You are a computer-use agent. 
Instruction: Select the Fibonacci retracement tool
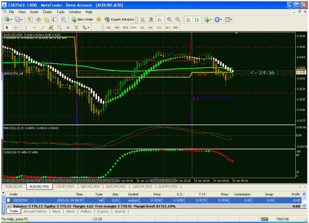(x=59, y=28)
